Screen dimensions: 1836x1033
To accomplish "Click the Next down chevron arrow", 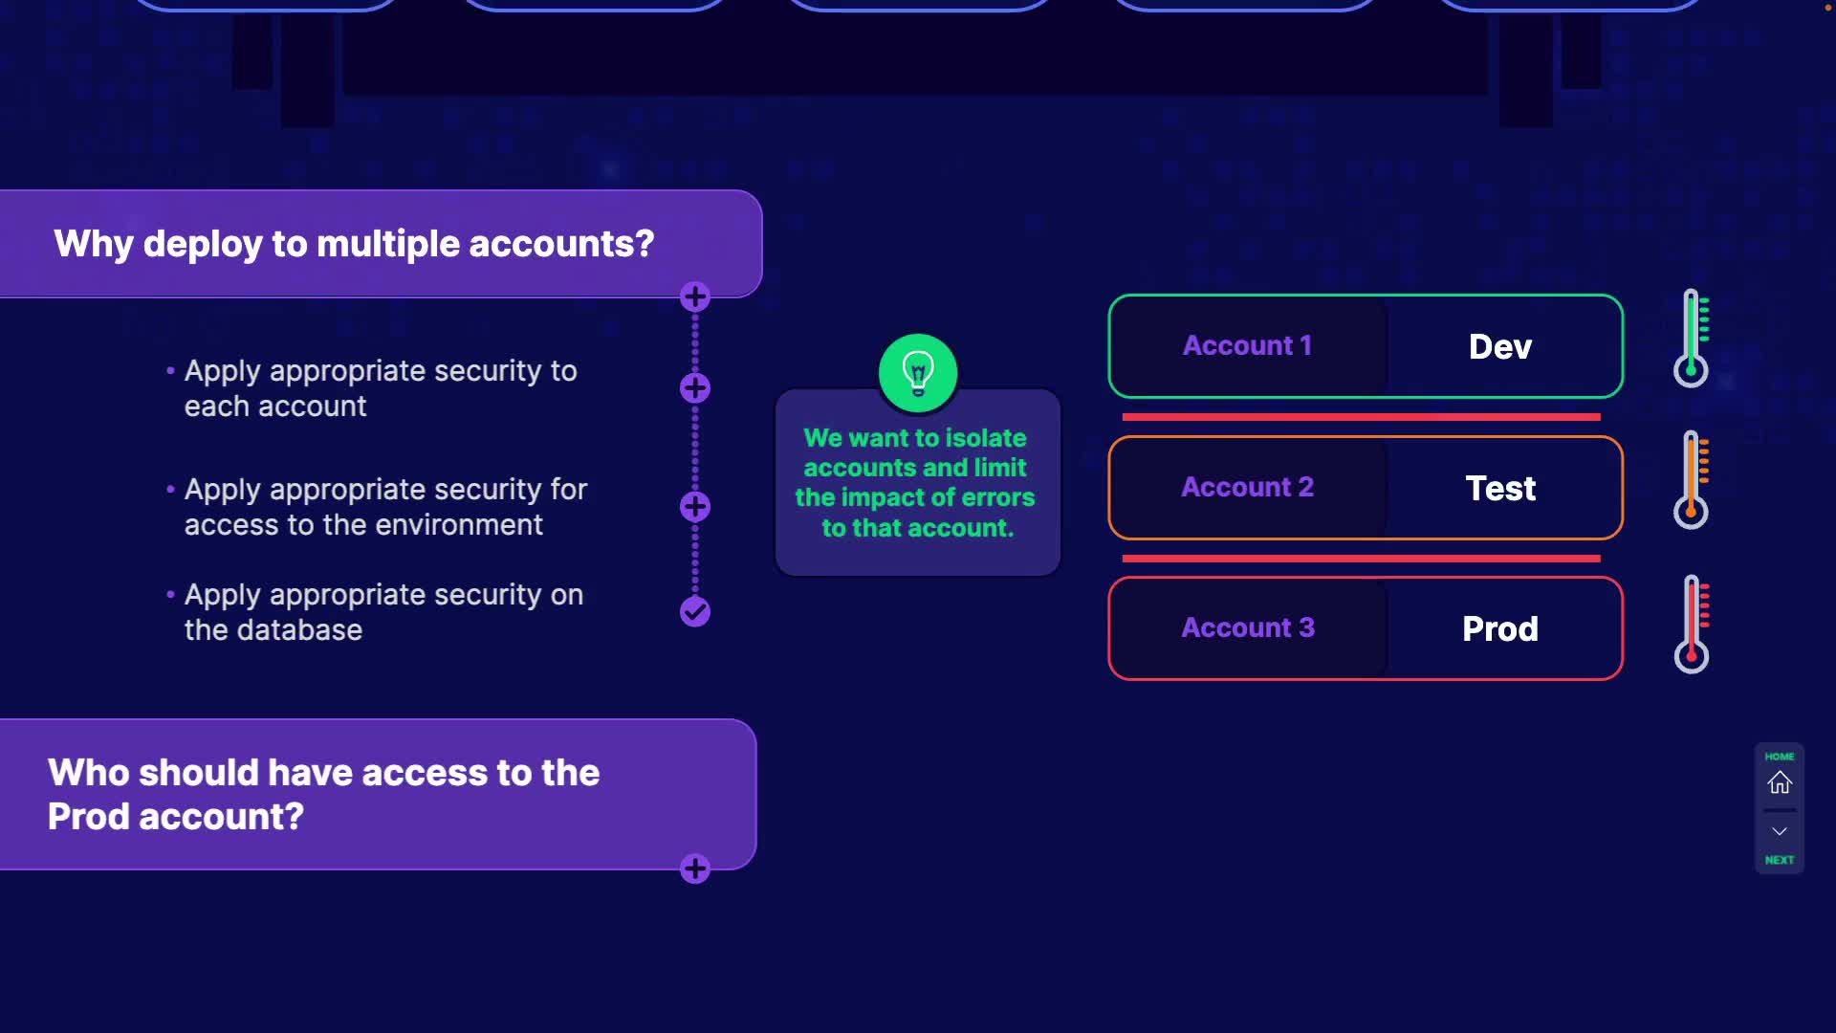I will coord(1779,831).
